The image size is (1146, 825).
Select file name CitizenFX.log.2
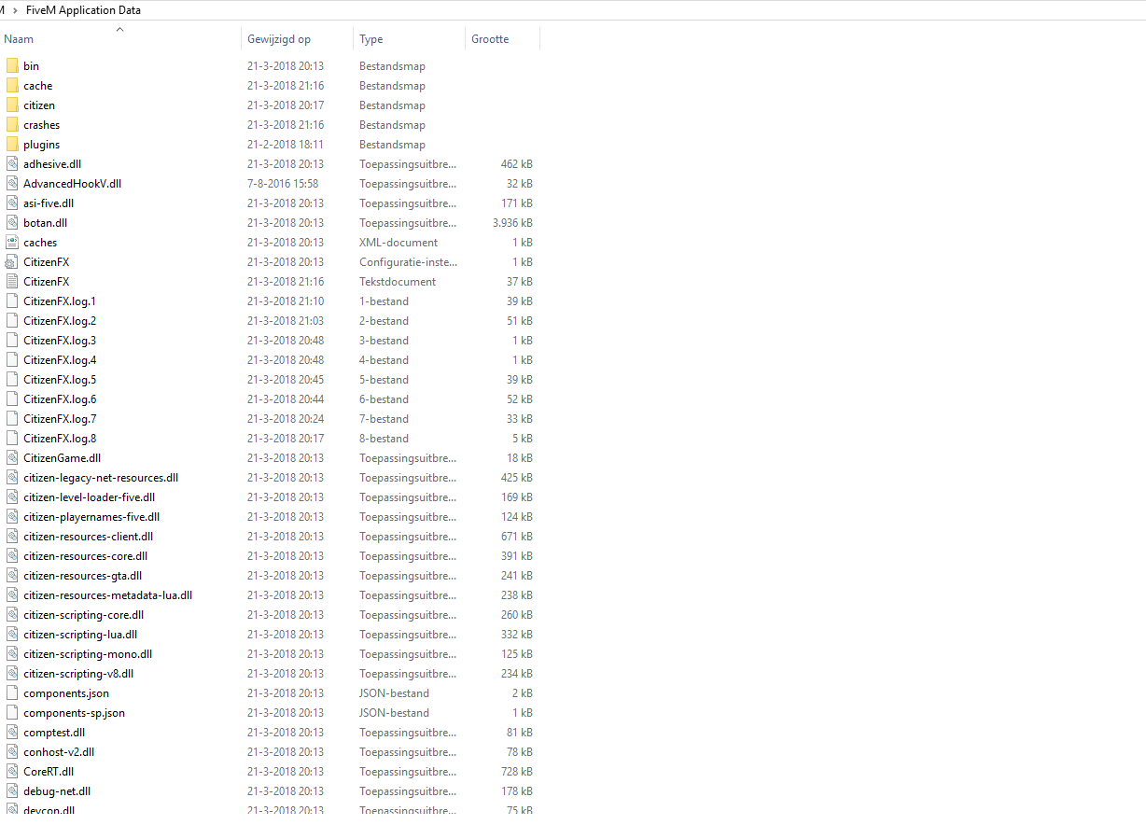pyautogui.click(x=60, y=320)
